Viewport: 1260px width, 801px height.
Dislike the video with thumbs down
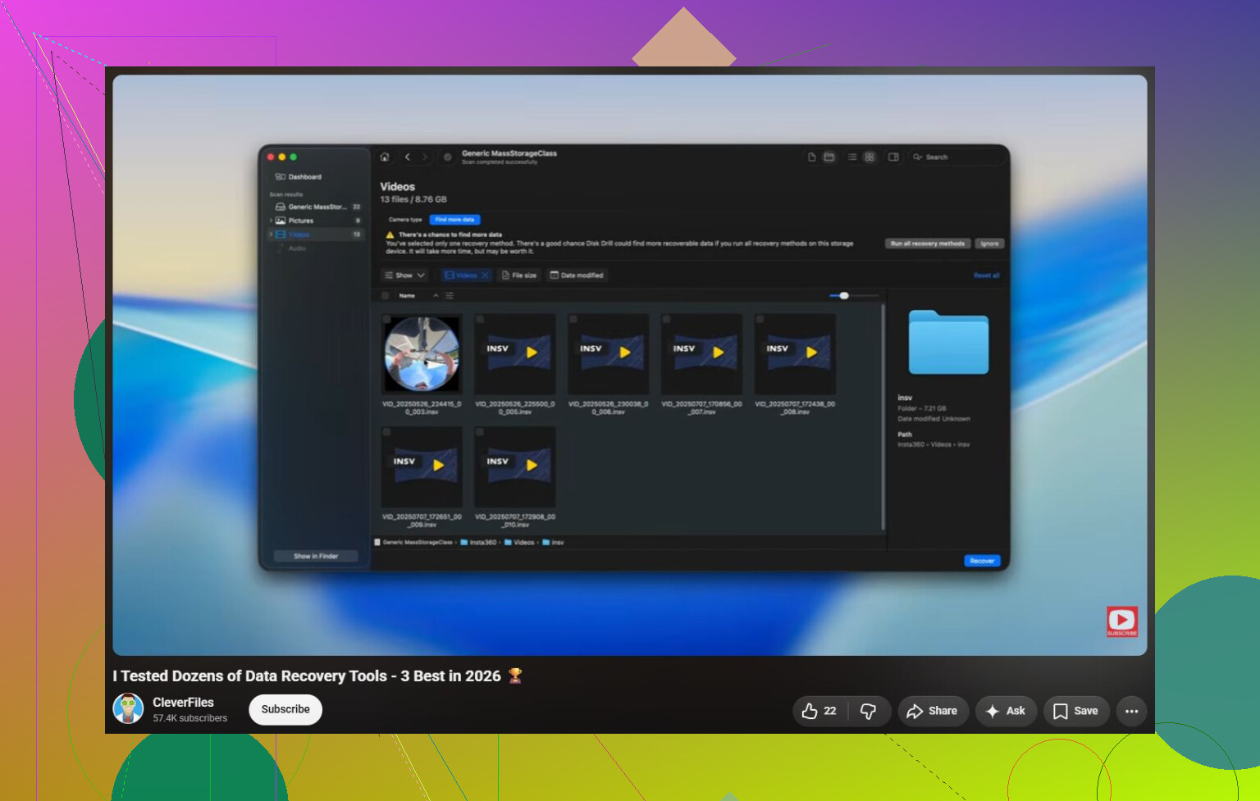click(868, 711)
